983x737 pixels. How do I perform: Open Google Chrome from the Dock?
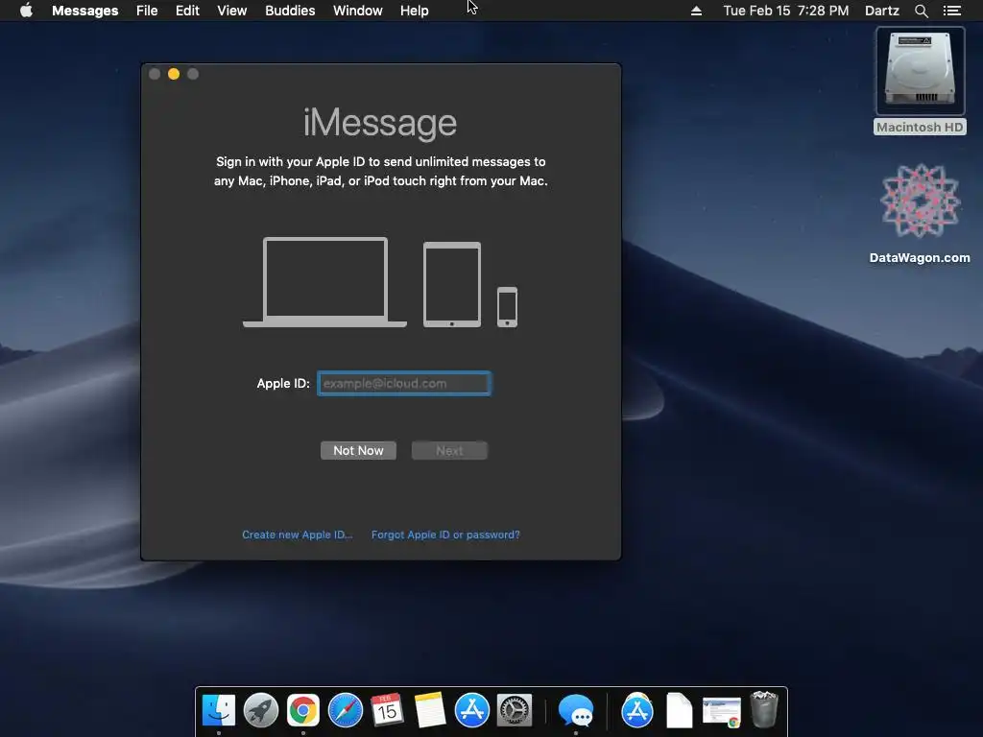[302, 711]
